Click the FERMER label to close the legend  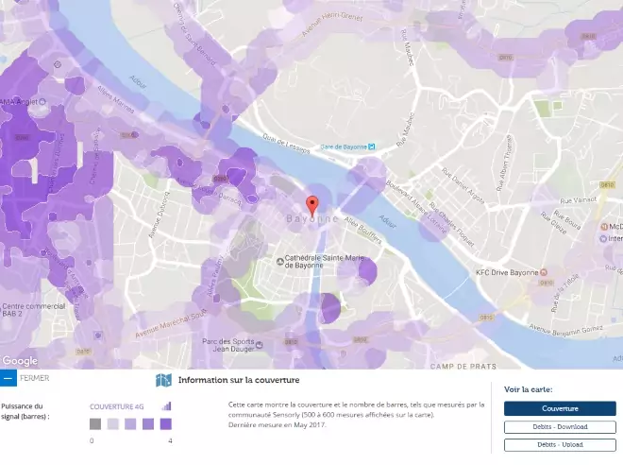(x=34, y=379)
